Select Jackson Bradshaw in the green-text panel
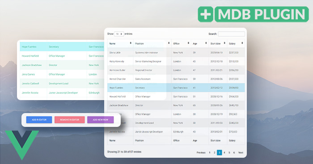The height and width of the screenshot is (164, 313). 32,65
